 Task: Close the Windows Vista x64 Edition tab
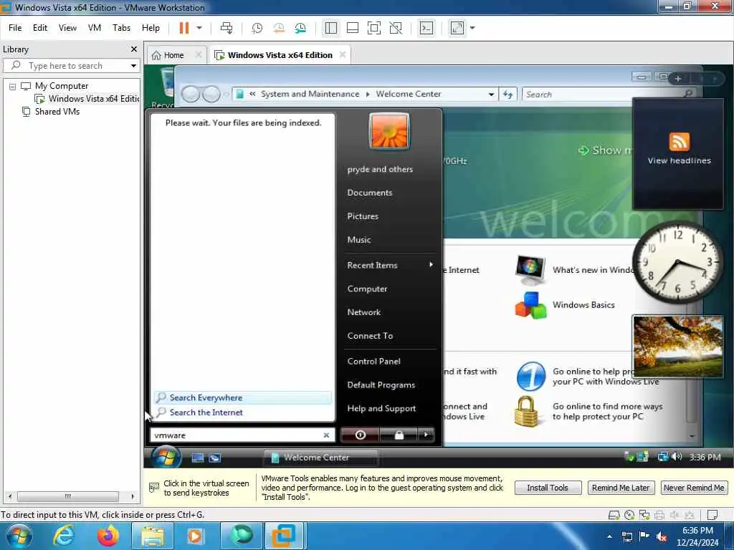point(343,54)
